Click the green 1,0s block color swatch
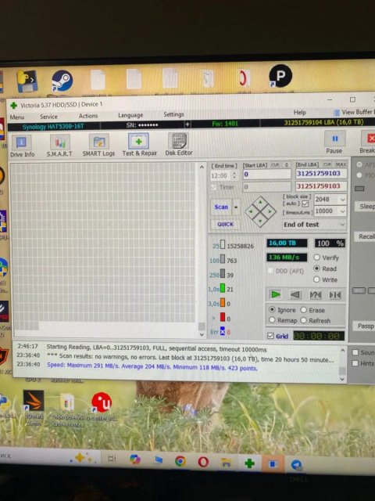This screenshot has height=501, width=375. pos(223,289)
